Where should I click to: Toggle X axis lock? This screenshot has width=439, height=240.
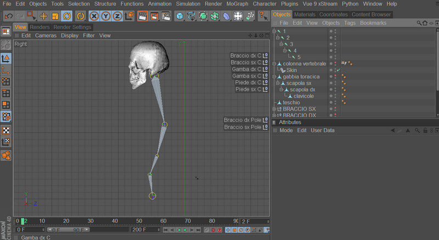tap(94, 16)
